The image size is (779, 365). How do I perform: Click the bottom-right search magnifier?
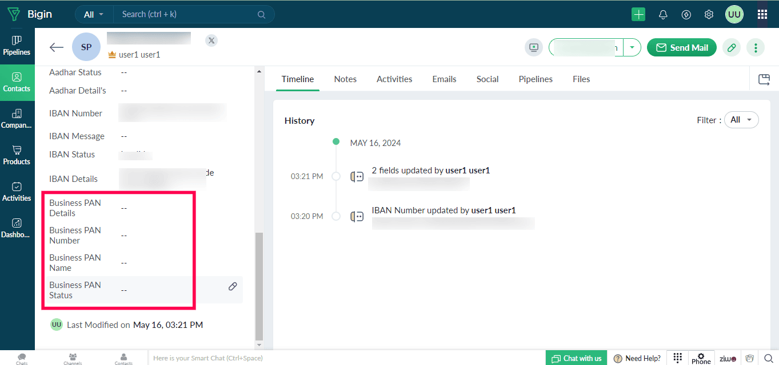pyautogui.click(x=769, y=358)
